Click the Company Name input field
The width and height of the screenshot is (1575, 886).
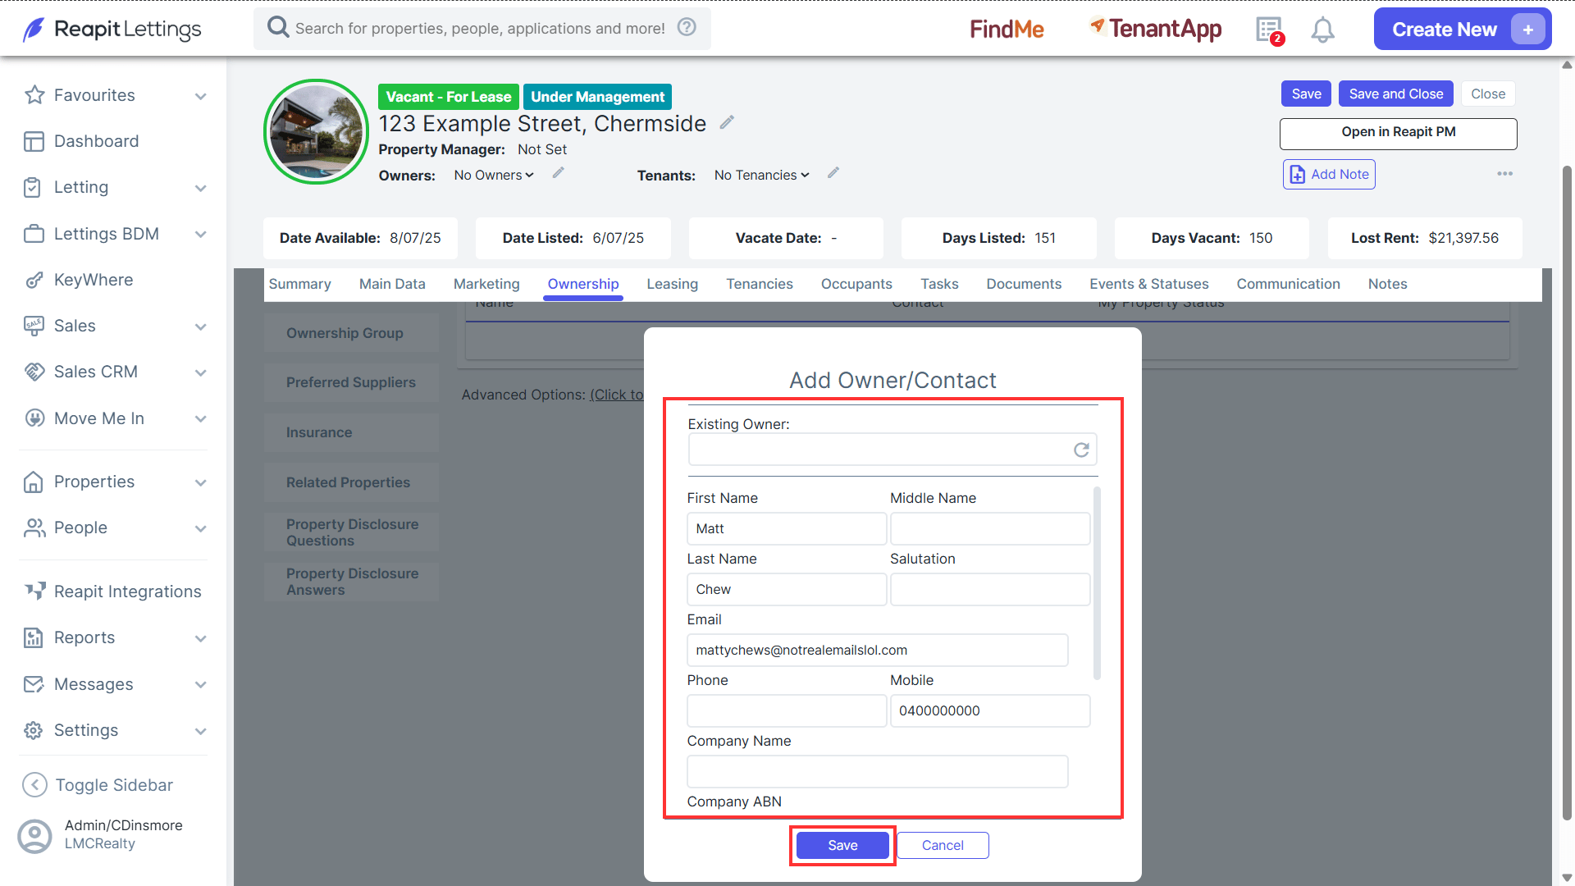(x=877, y=771)
